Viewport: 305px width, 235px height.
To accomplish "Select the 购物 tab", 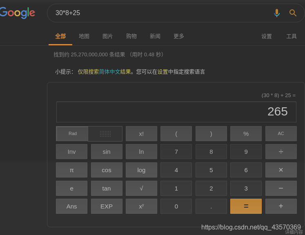I will pos(131,36).
